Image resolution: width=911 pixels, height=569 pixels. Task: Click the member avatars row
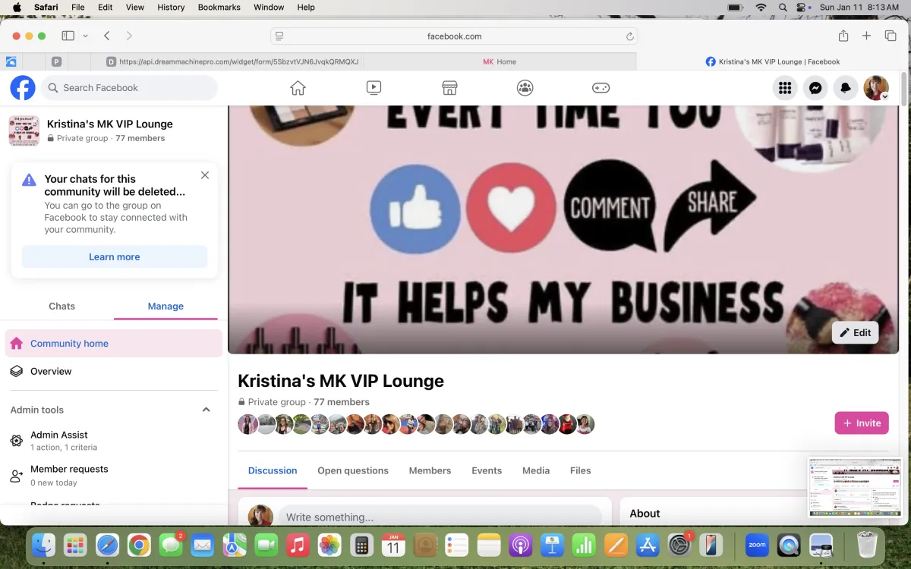pyautogui.click(x=416, y=424)
